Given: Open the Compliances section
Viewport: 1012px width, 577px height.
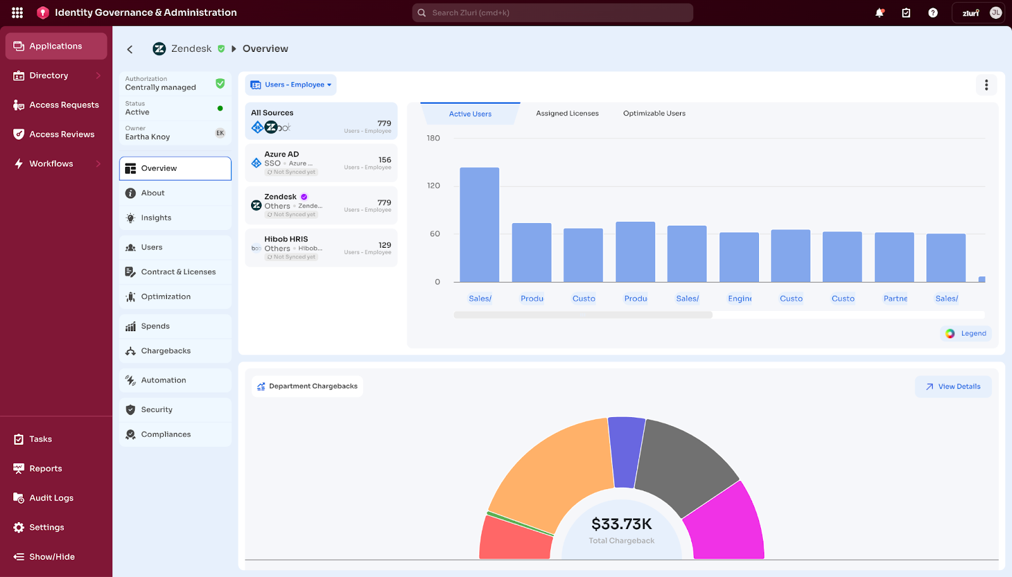Looking at the screenshot, I should point(175,435).
